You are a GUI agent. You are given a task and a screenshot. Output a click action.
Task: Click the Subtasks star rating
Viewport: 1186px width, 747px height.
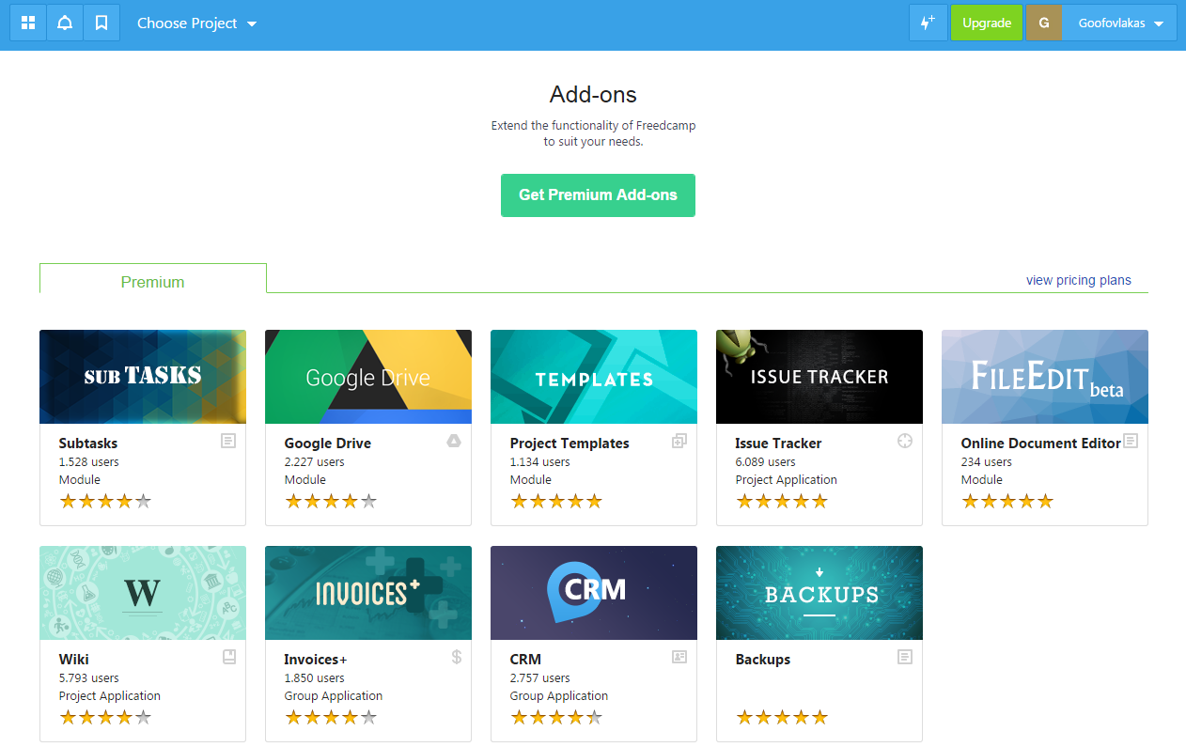coord(105,502)
